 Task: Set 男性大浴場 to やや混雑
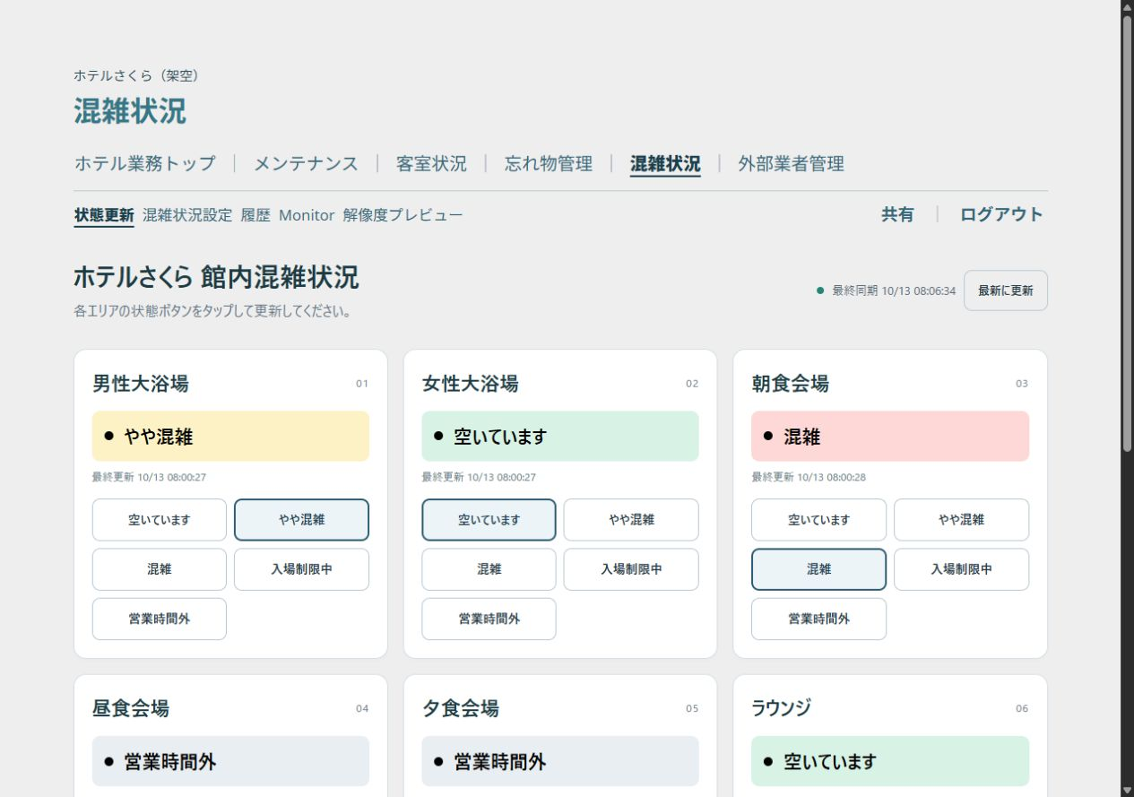click(301, 520)
